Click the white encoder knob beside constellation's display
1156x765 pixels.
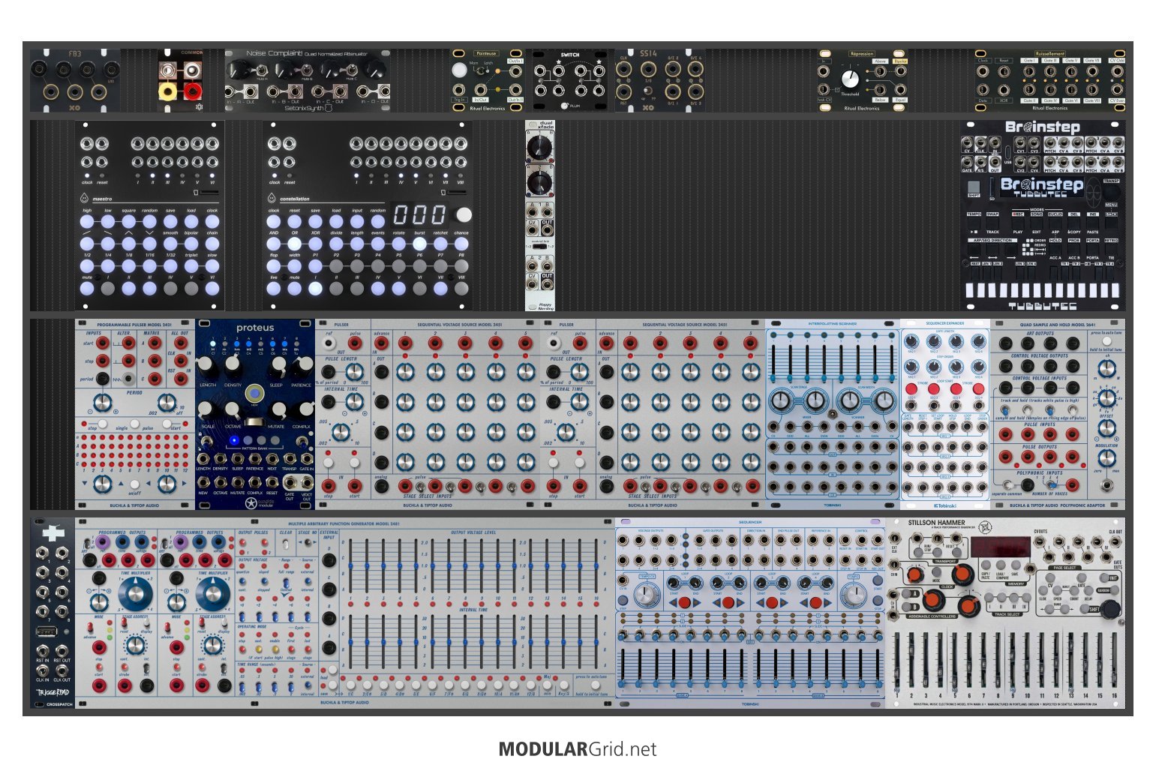pos(464,214)
